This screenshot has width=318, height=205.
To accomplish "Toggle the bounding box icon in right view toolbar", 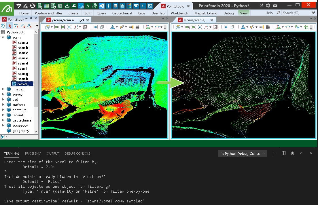I will point(215,27).
